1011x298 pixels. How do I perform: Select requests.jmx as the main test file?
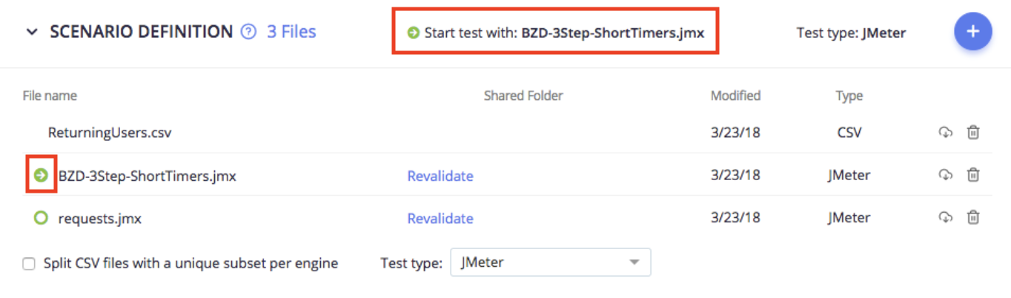click(x=42, y=218)
